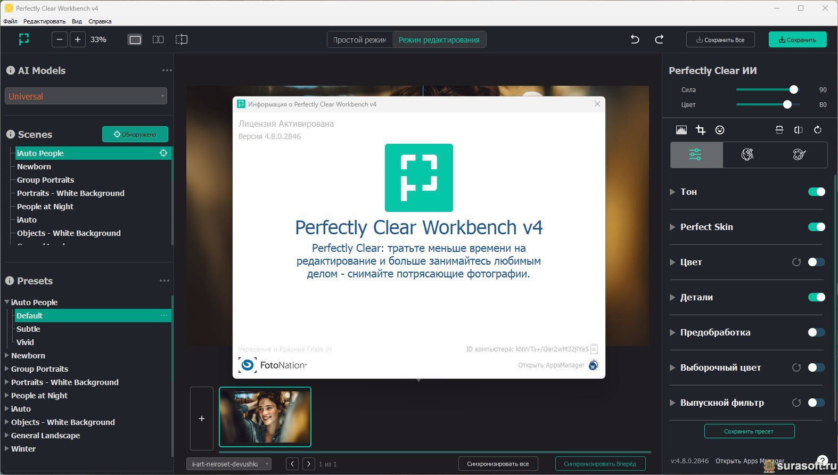
Task: Open the Presets panel options menu
Action: [165, 281]
